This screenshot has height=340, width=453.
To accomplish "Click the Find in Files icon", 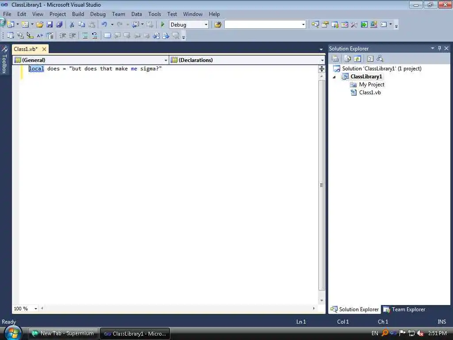I will click(x=218, y=25).
